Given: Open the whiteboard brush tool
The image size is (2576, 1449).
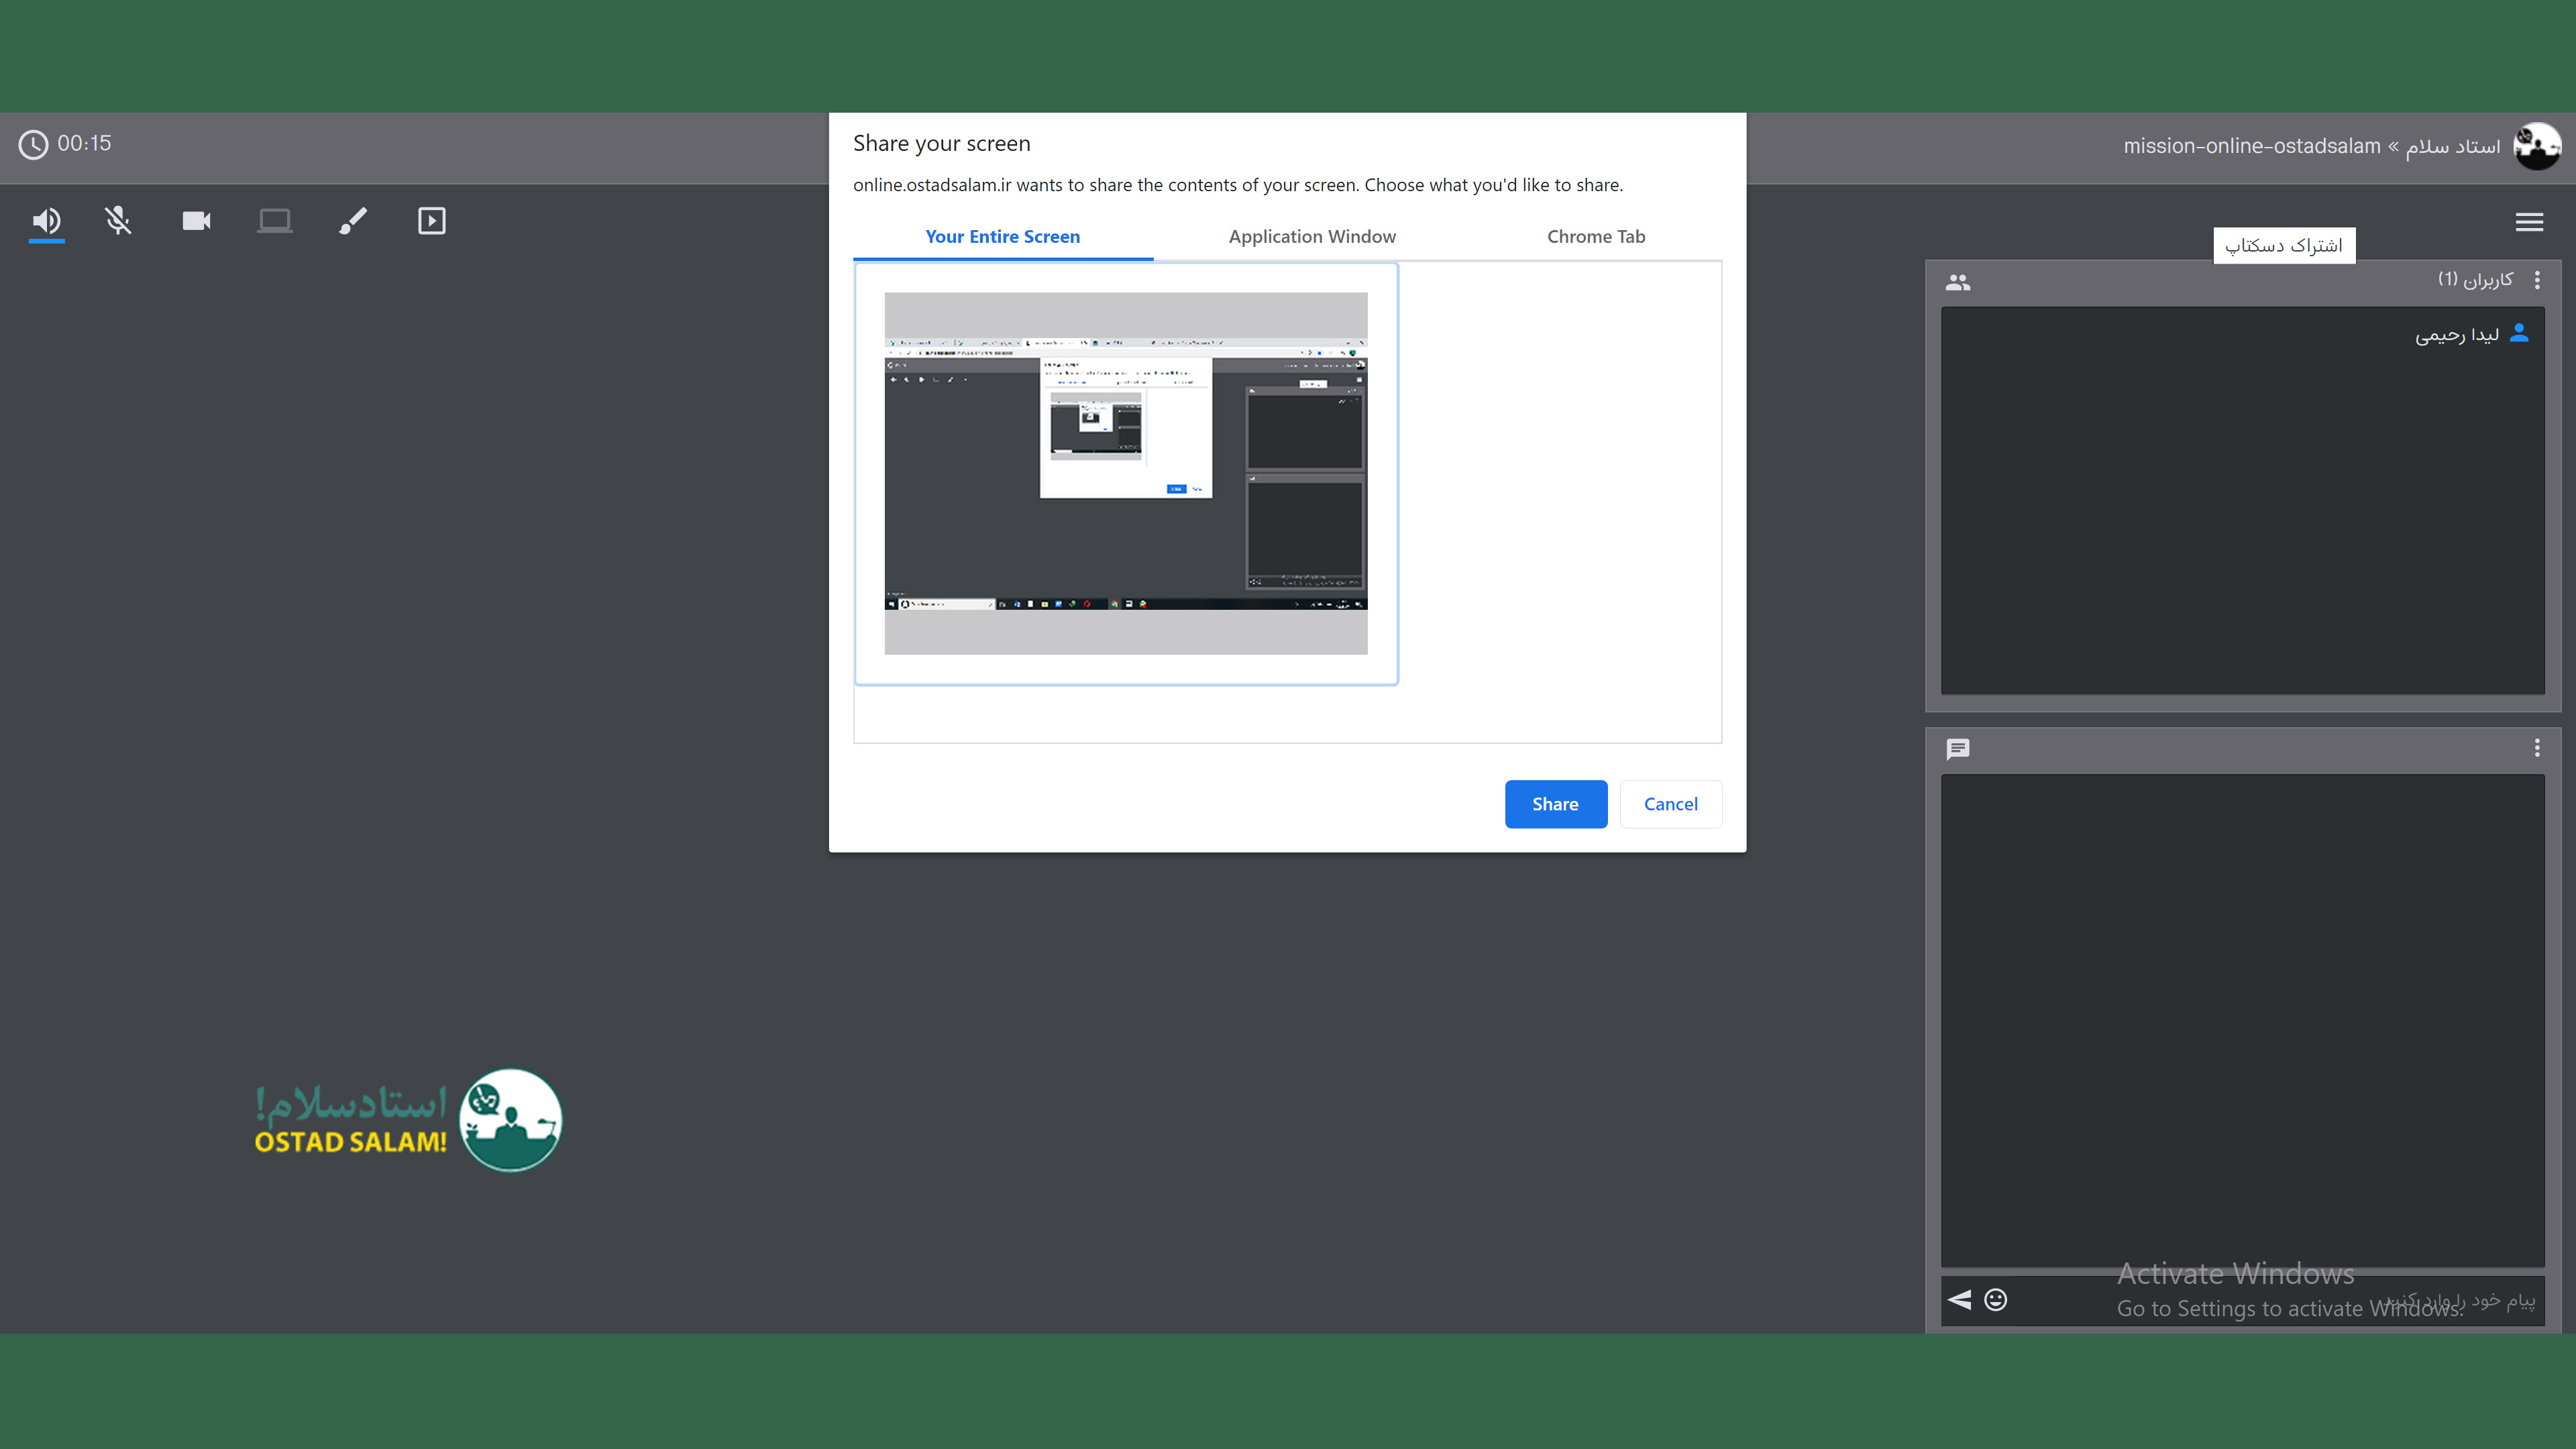Looking at the screenshot, I should point(353,220).
